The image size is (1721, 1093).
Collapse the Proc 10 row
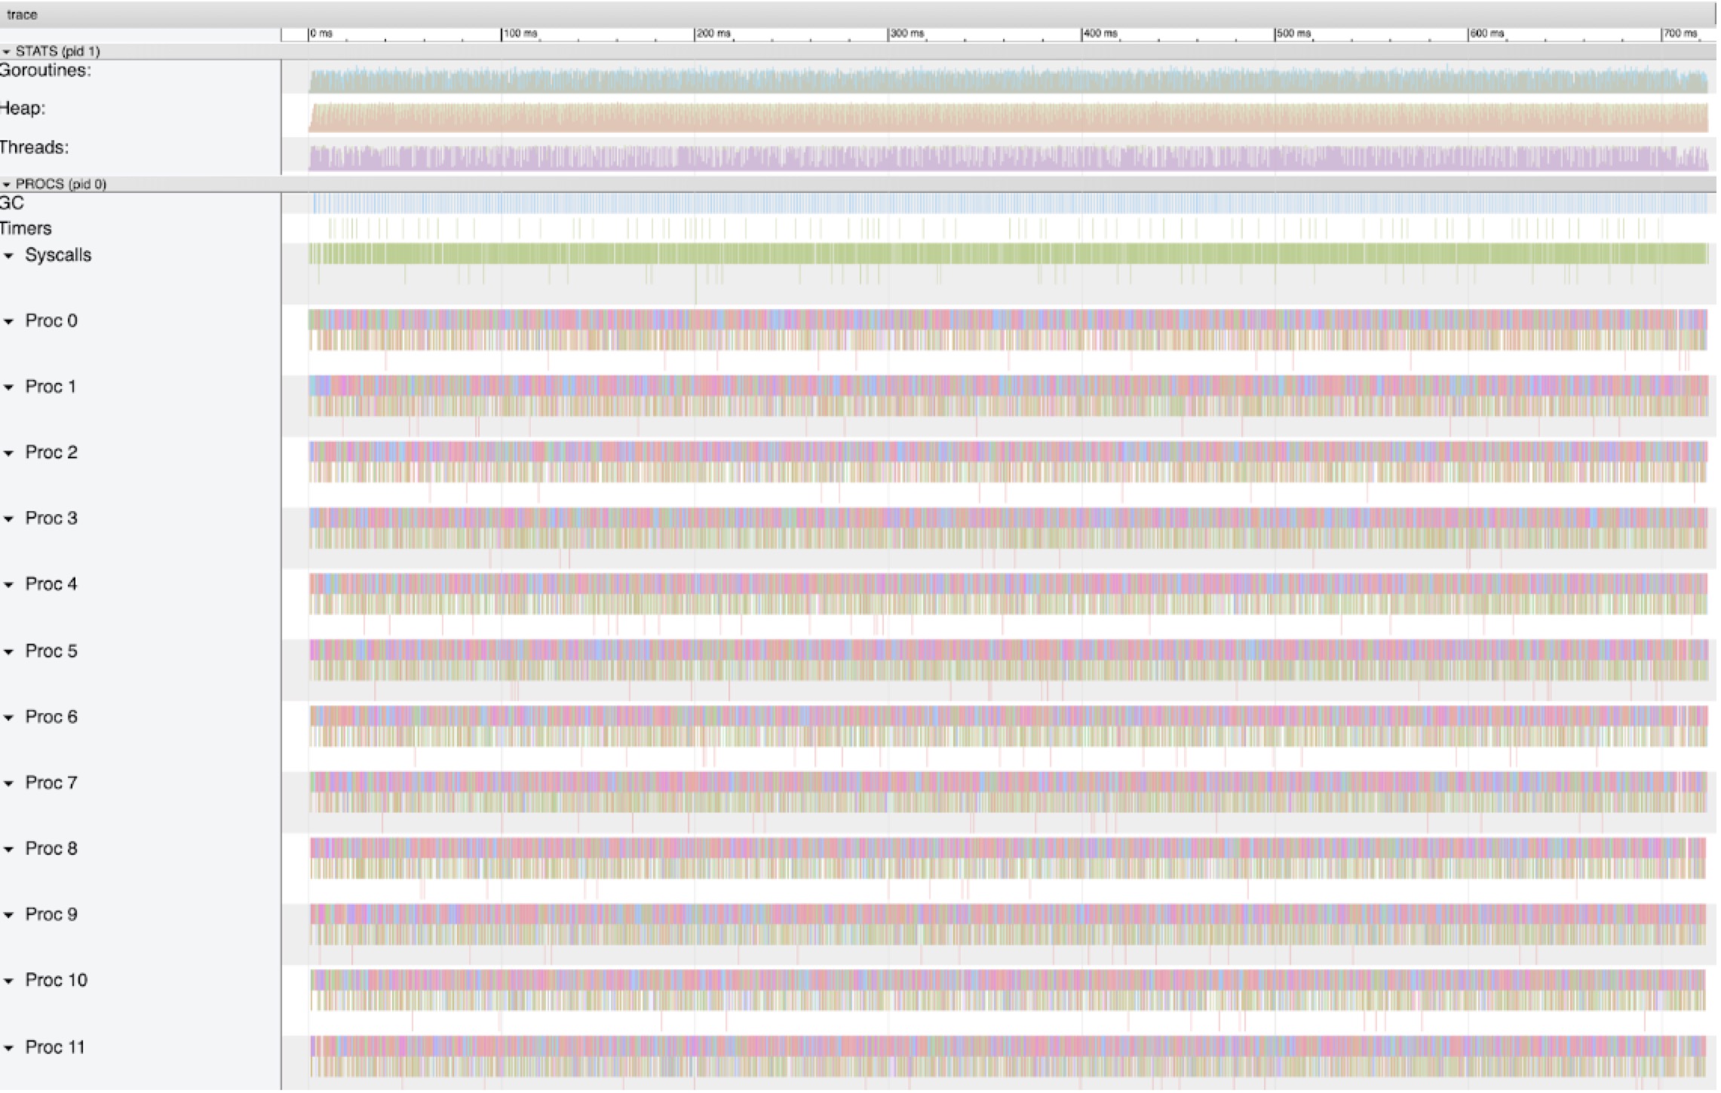coord(9,981)
